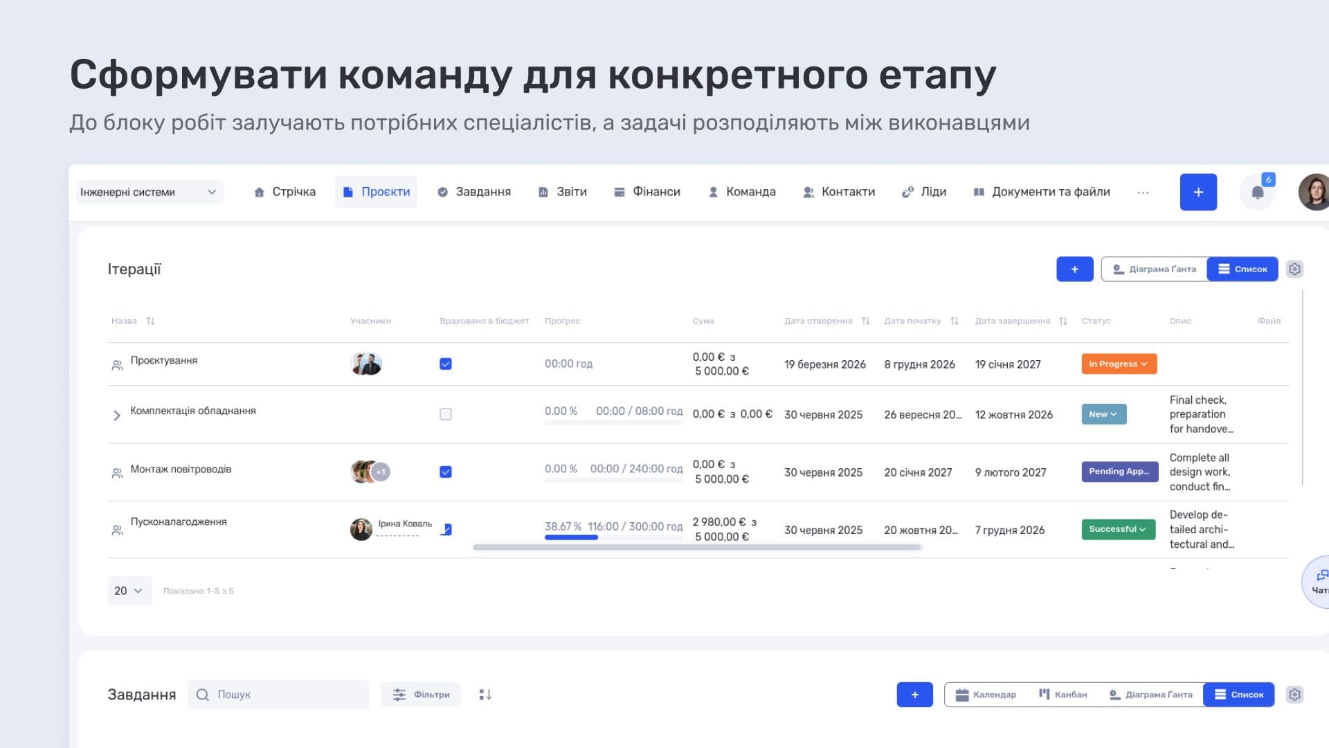
Task: Open the task sorting icon next to Фільтри
Action: pyautogui.click(x=485, y=695)
